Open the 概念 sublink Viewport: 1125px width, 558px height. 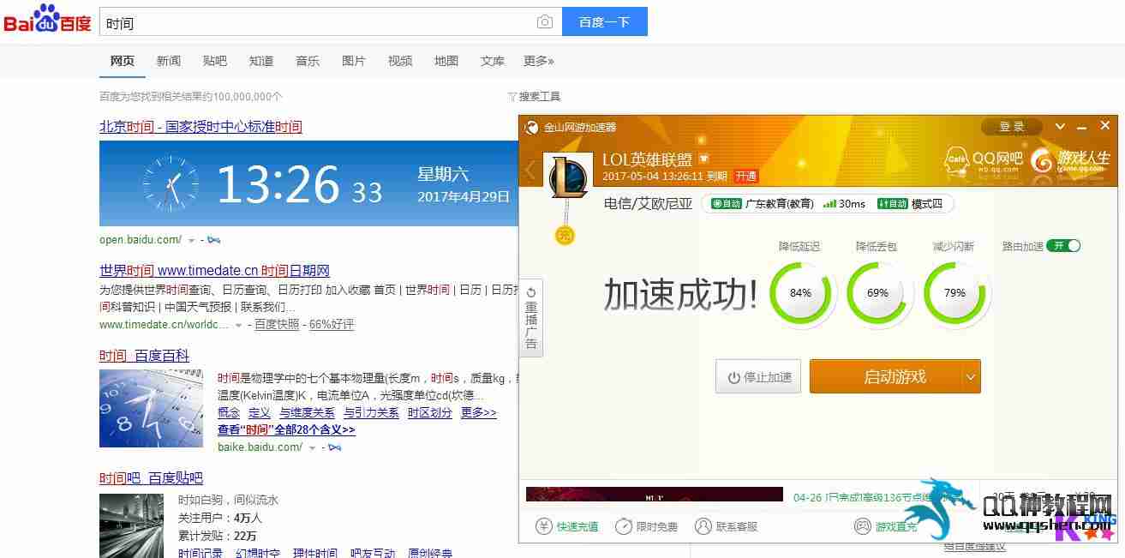(x=229, y=413)
